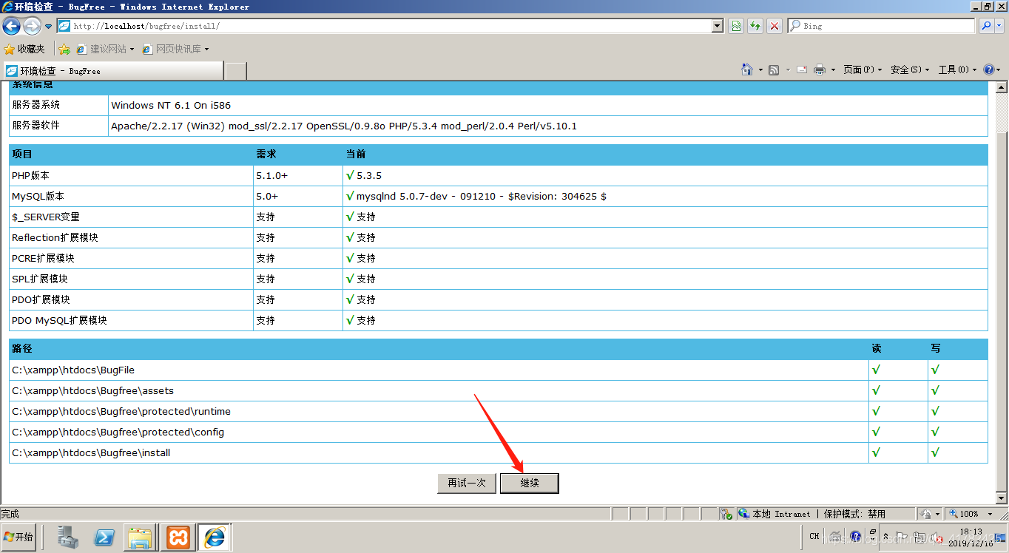Image resolution: width=1009 pixels, height=553 pixels.
Task: Open the recent pages dropdown arrow
Action: [x=48, y=26]
